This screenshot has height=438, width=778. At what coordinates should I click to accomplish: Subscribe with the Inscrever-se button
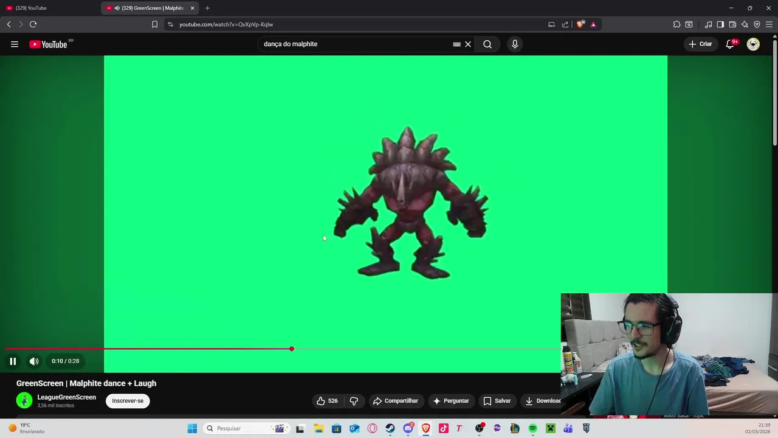128,401
